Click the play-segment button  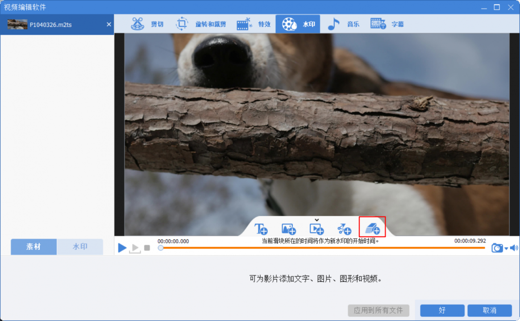pos(135,248)
